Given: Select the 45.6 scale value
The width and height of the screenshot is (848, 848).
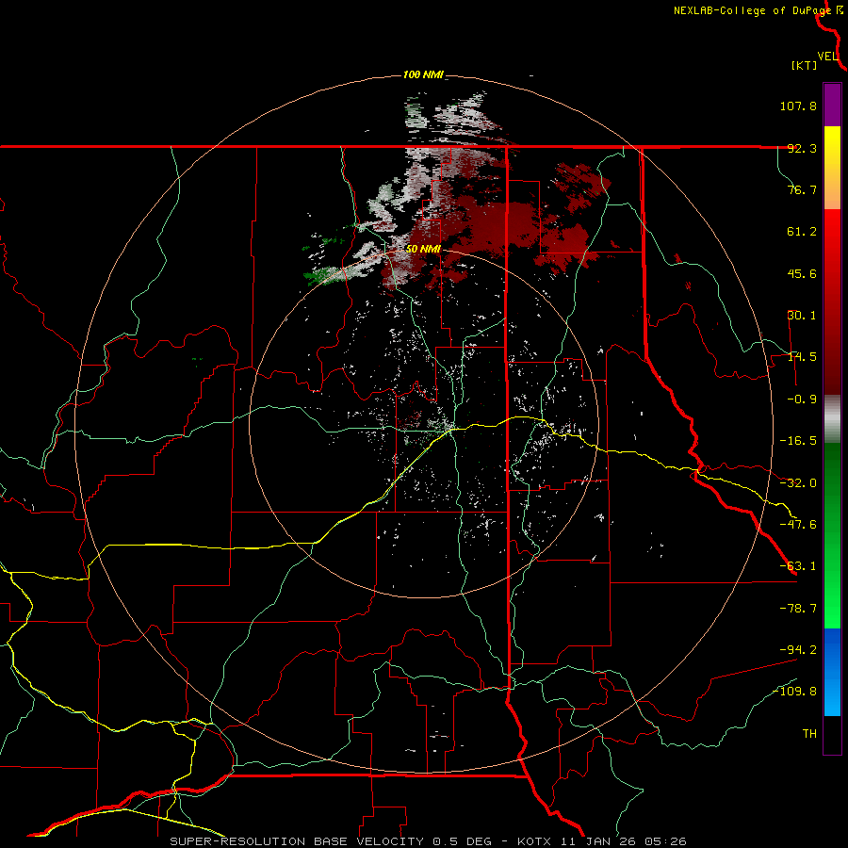Looking at the screenshot, I should [802, 273].
